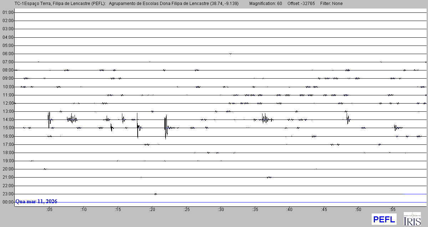Click the 21:00 hour label
428x227 pixels.
pos(8,177)
